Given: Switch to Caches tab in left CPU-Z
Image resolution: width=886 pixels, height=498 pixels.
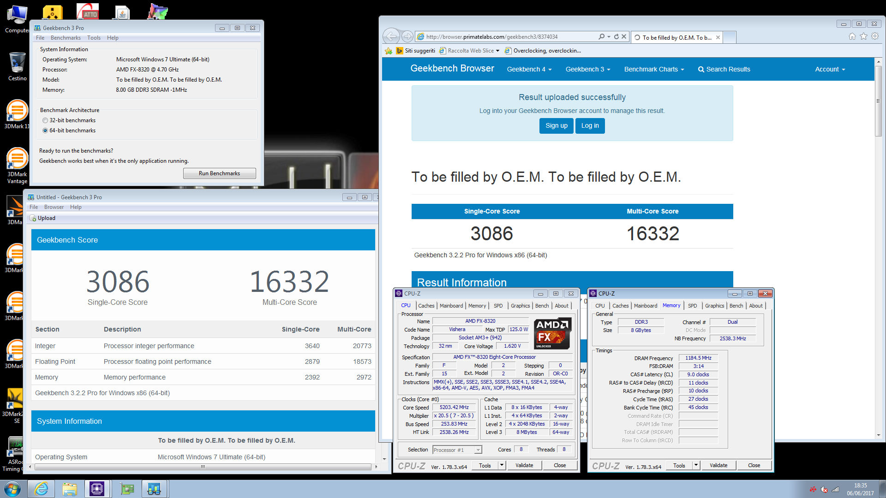Looking at the screenshot, I should click(x=426, y=306).
